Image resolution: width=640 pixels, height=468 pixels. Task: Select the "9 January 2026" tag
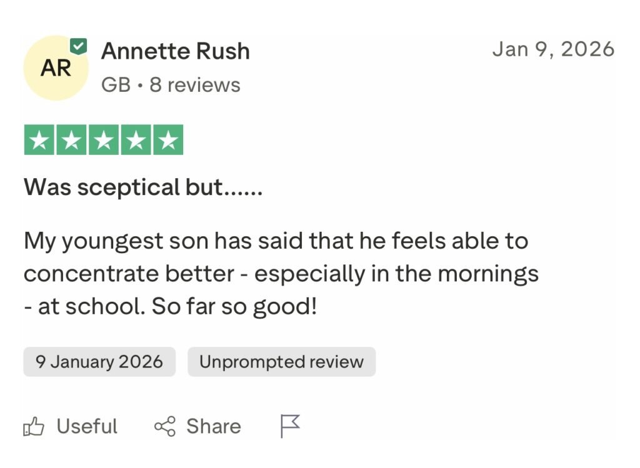point(99,362)
